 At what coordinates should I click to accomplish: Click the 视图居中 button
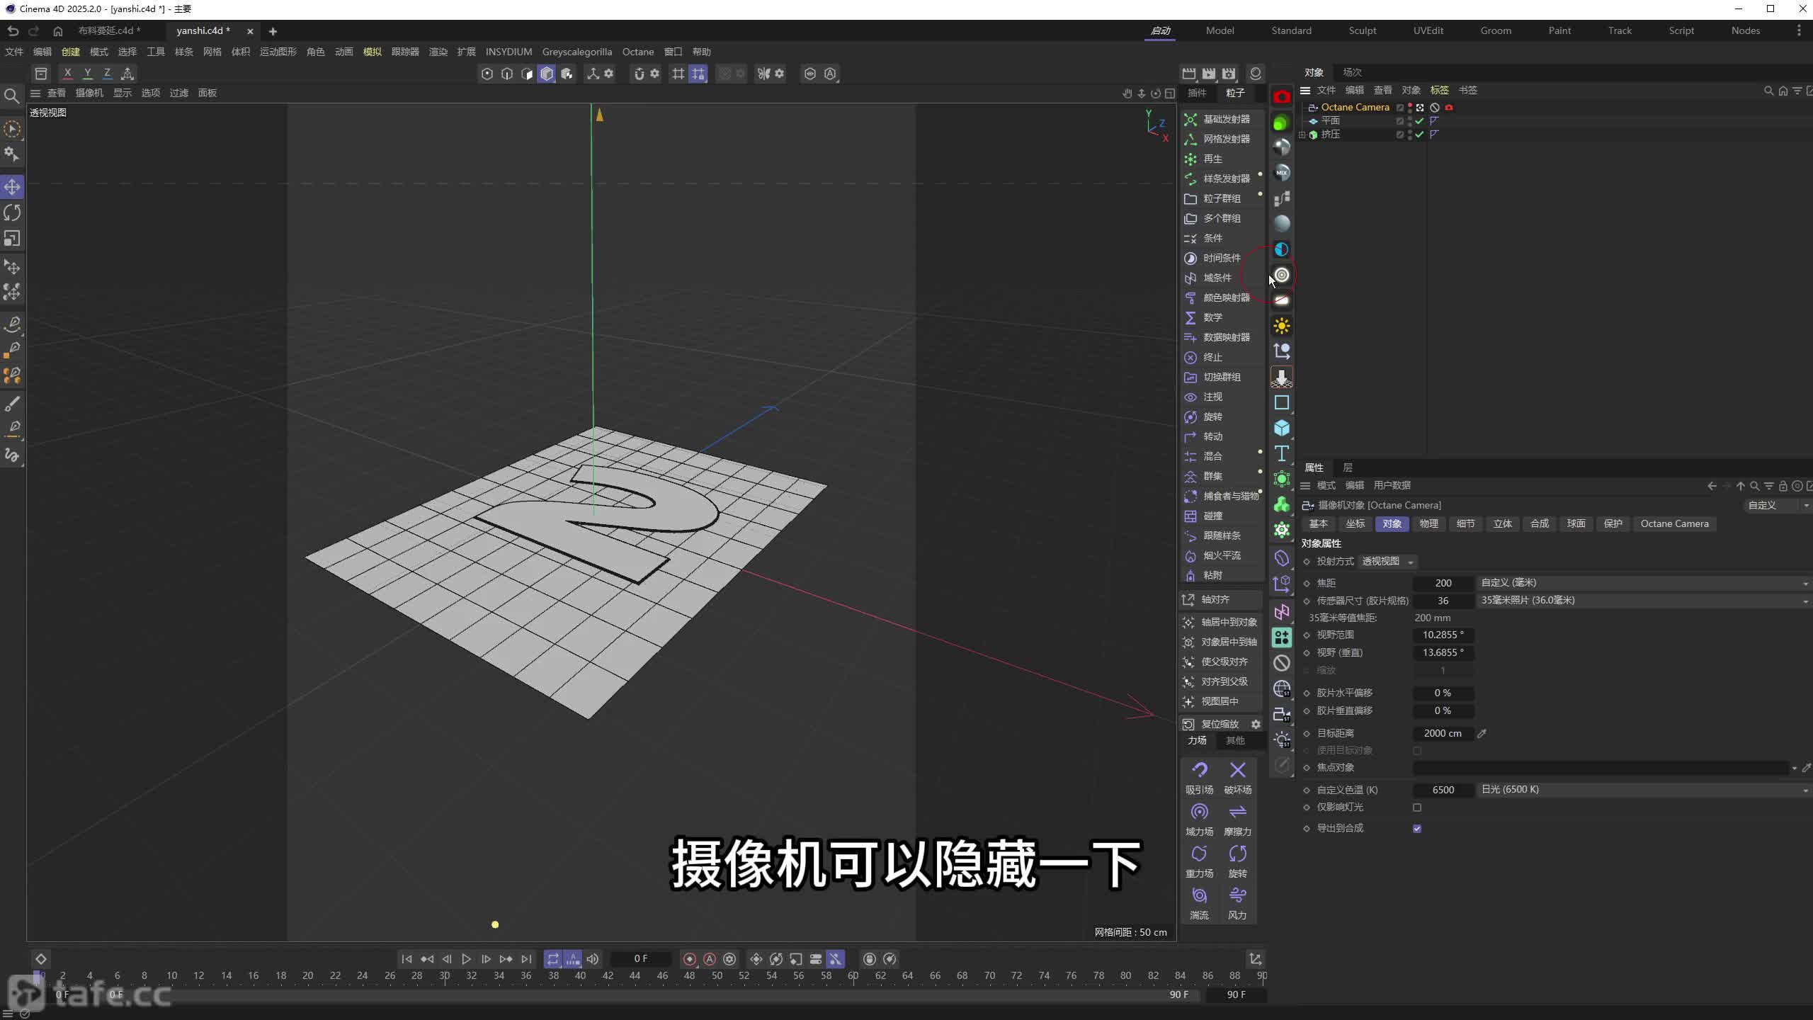[1222, 701]
